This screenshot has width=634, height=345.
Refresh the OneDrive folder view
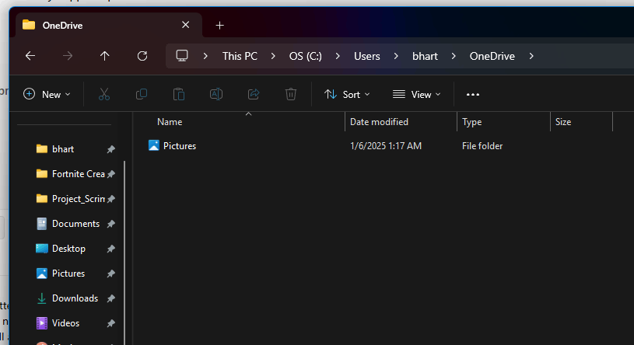click(x=142, y=56)
